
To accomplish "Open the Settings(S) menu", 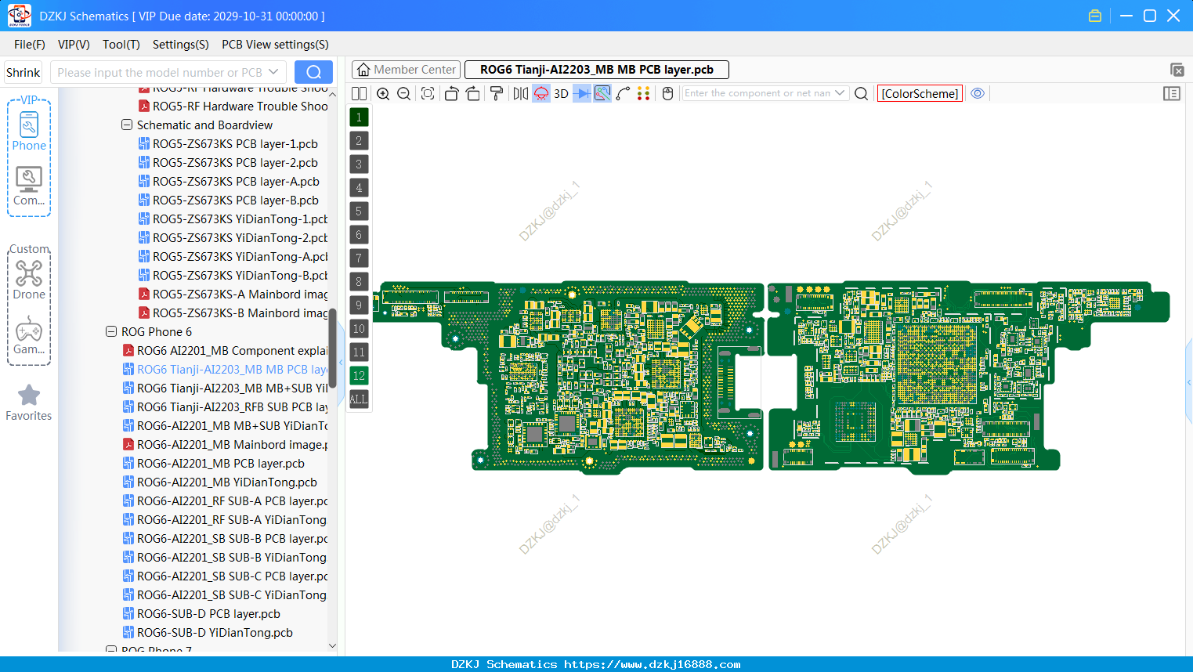I will [x=181, y=45].
